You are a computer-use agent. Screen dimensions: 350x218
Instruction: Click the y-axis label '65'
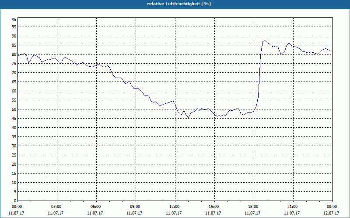point(14,82)
